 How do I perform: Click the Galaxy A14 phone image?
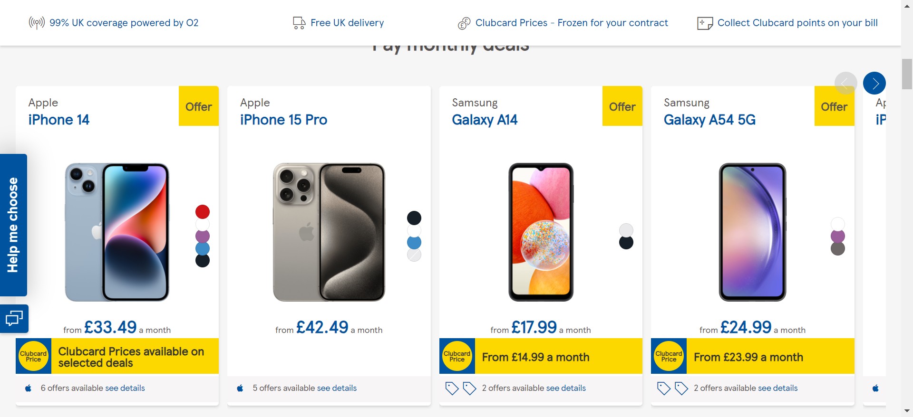coord(541,232)
